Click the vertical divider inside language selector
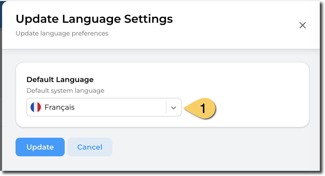 click(166, 107)
